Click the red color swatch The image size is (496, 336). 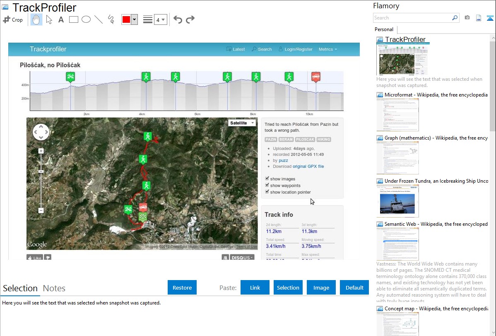[126, 19]
